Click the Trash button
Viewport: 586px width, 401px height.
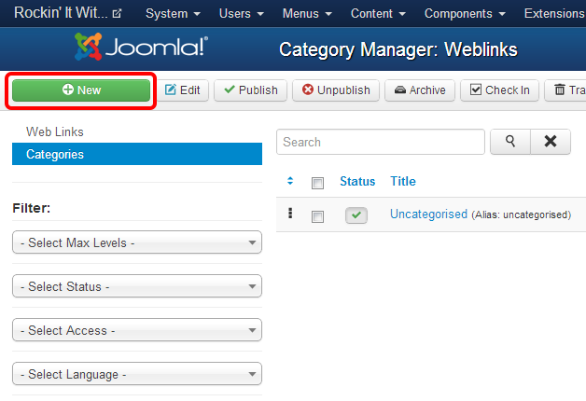point(565,90)
